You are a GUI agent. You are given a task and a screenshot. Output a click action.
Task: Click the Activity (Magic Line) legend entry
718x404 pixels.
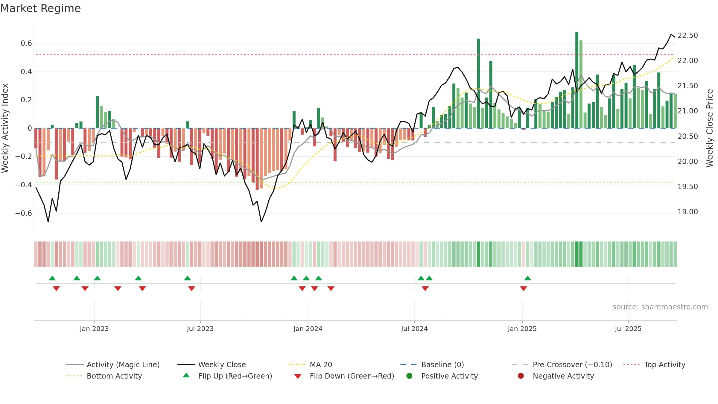113,364
